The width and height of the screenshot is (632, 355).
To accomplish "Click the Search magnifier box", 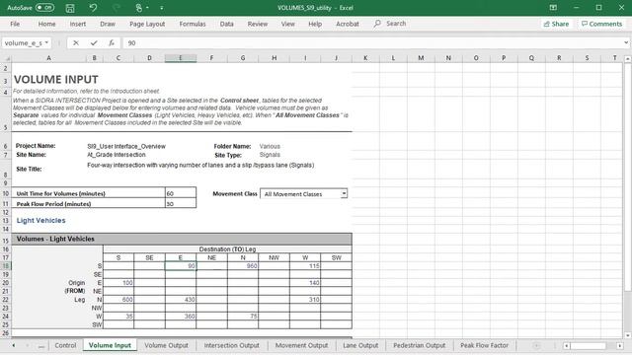I will click(390, 24).
